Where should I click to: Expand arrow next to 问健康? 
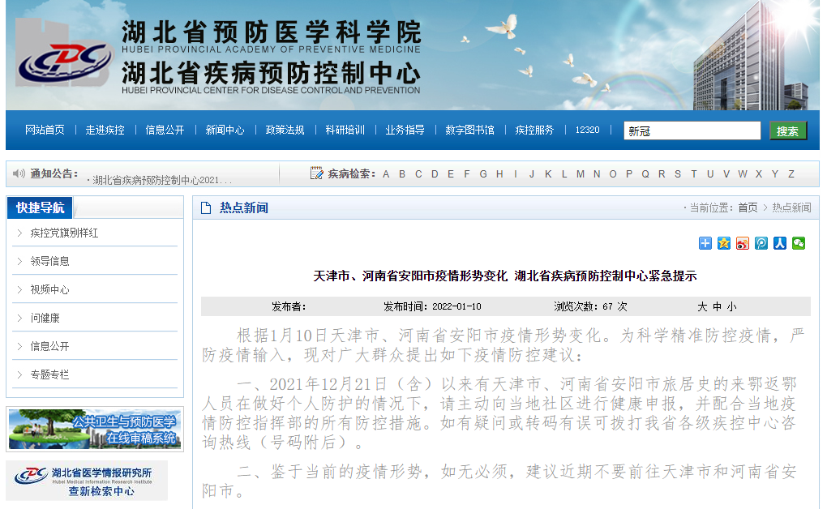(19, 318)
